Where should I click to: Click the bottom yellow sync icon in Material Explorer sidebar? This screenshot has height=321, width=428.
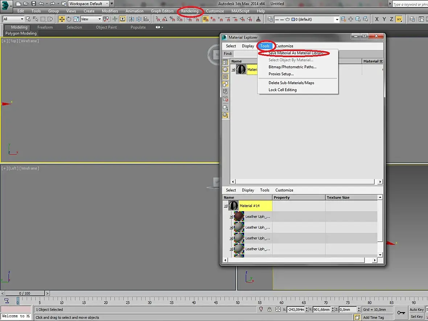click(x=226, y=115)
